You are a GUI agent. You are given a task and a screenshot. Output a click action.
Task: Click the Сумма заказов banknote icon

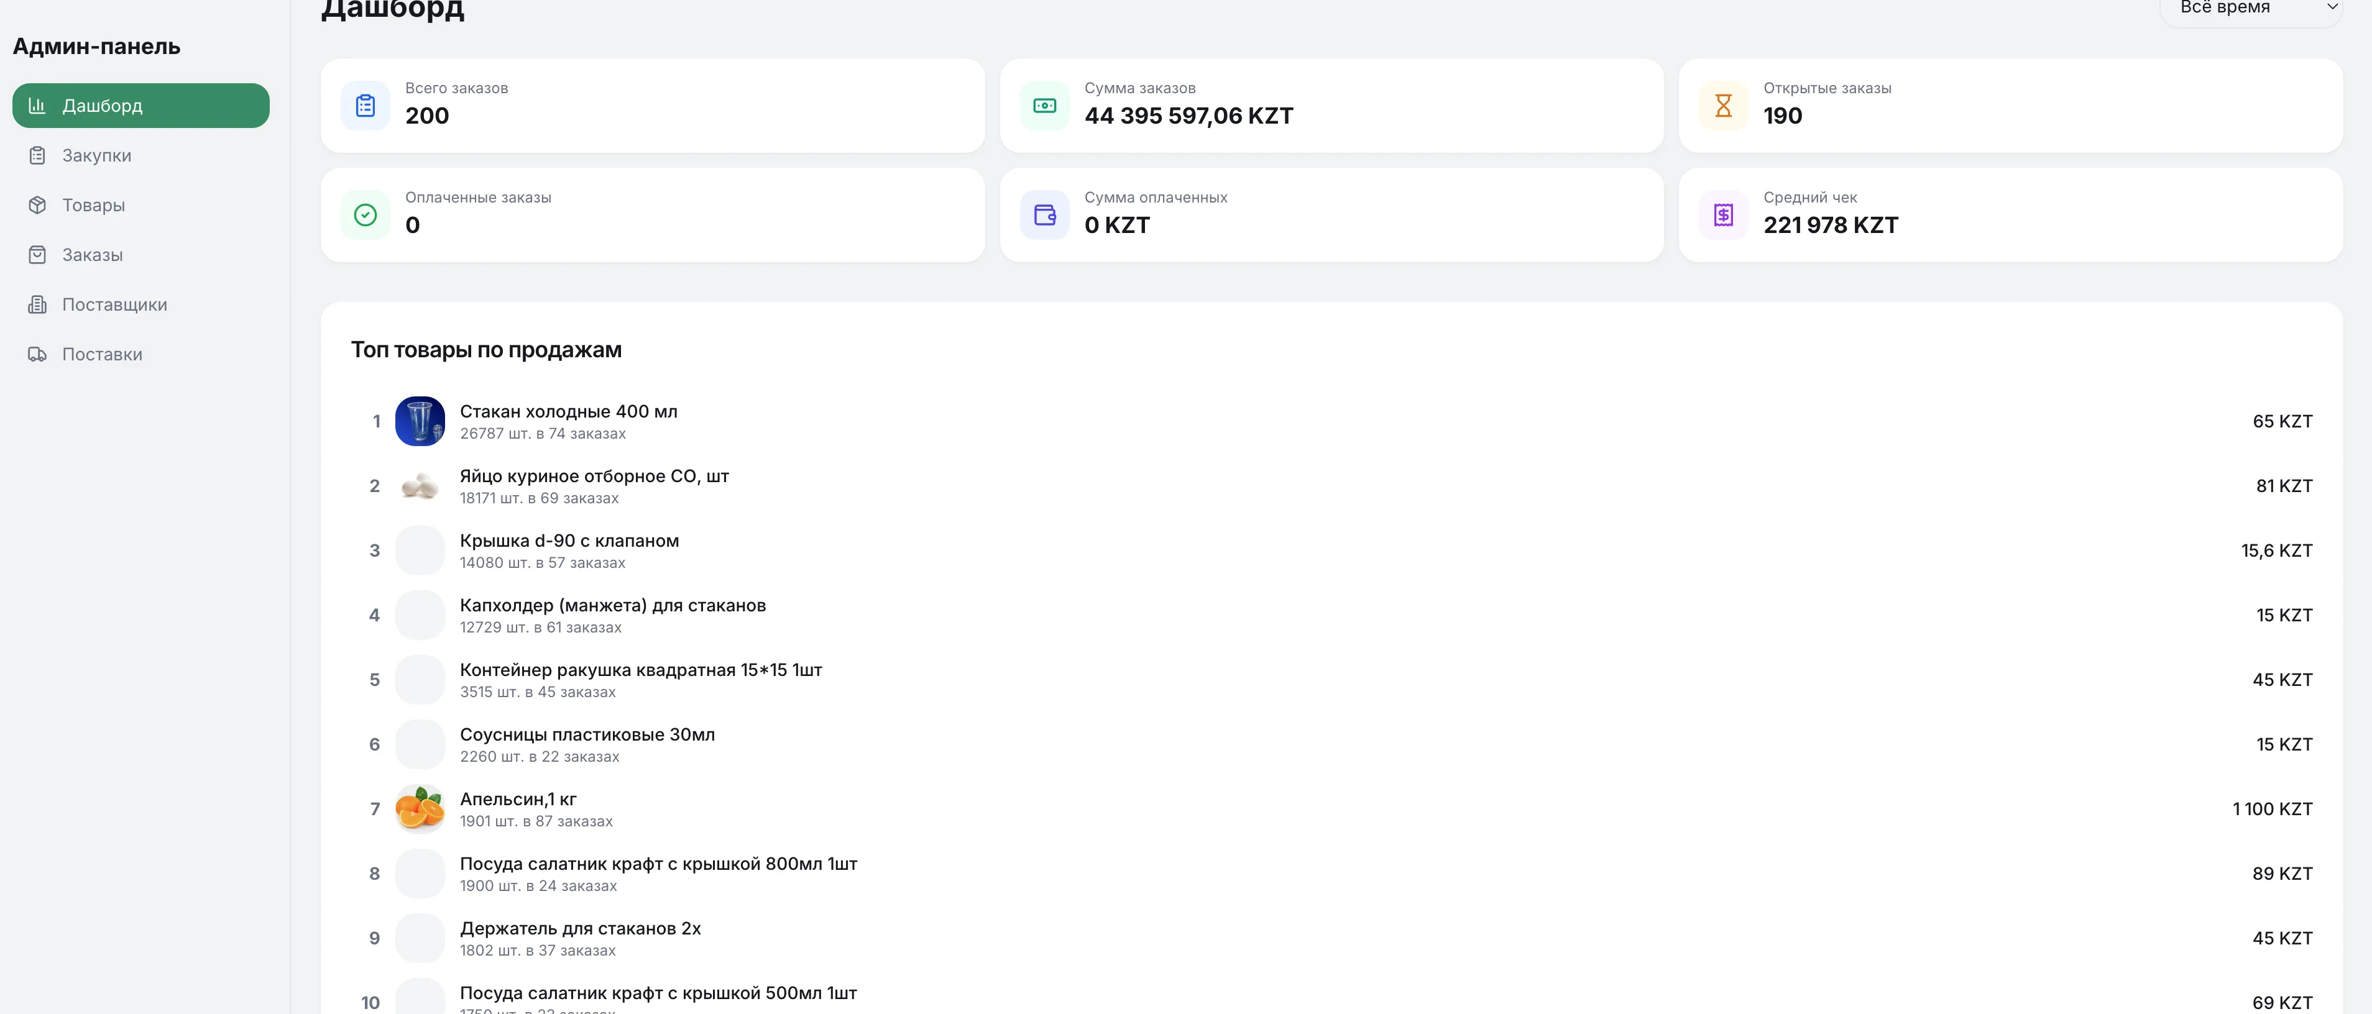tap(1044, 106)
